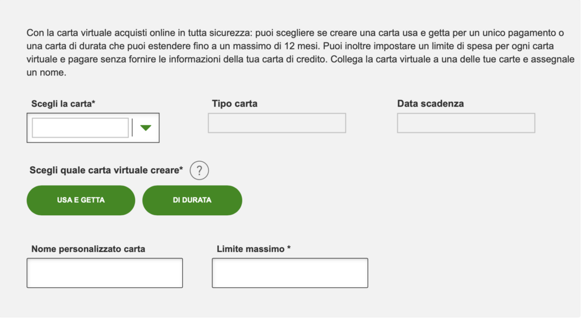Click the Tipo carta field
The width and height of the screenshot is (581, 318).
click(x=277, y=123)
